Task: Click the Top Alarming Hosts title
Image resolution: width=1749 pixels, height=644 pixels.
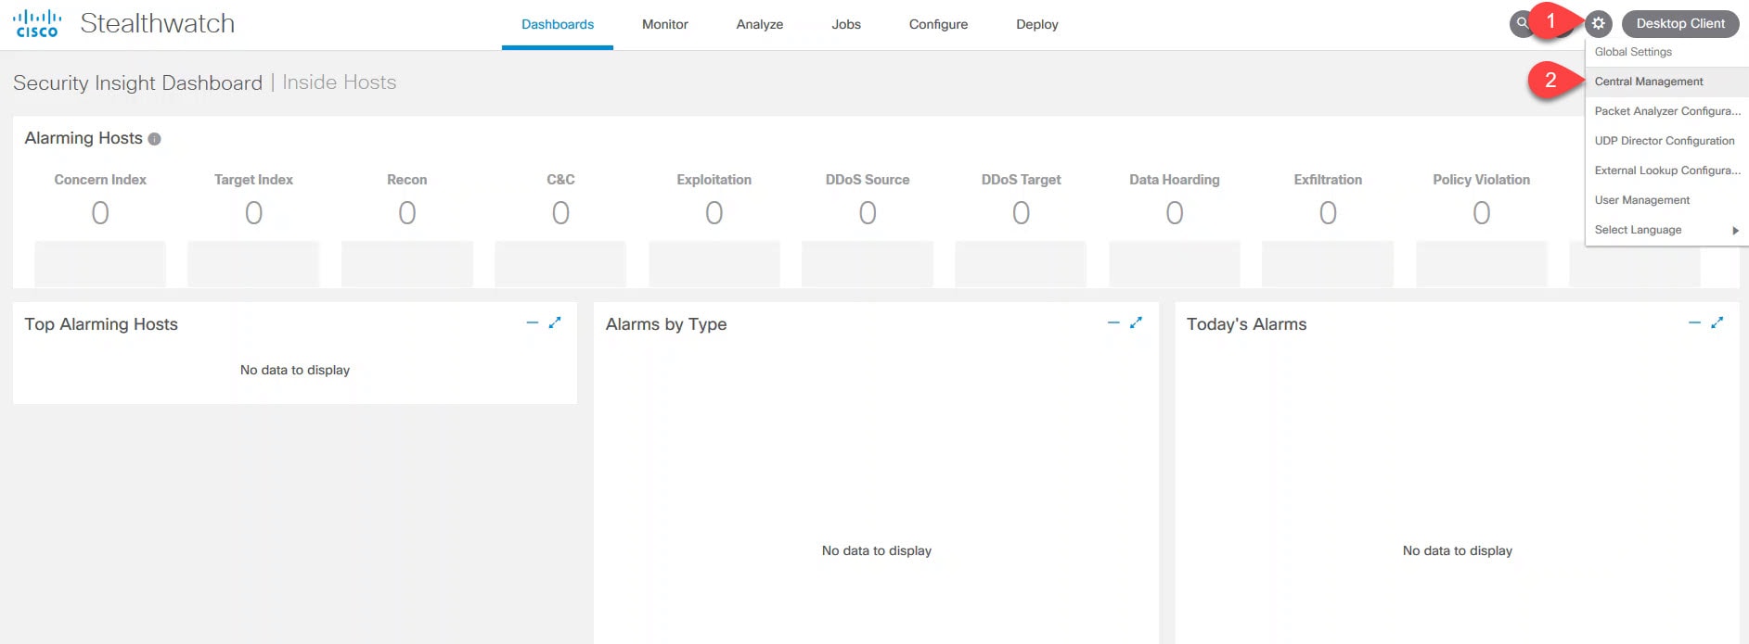Action: 101,324
